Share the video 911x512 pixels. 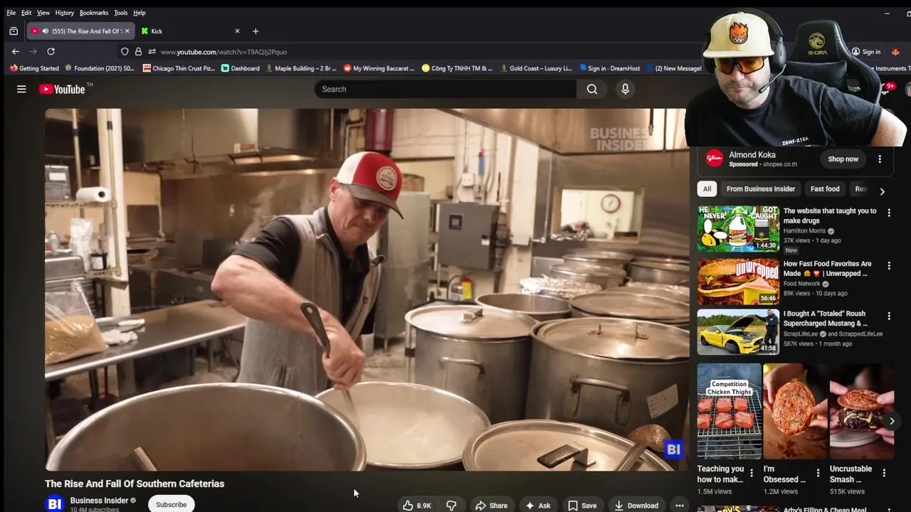click(492, 506)
